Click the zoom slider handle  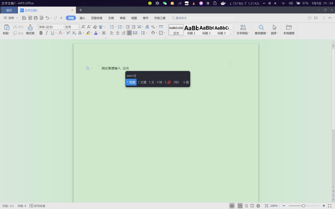(x=303, y=206)
